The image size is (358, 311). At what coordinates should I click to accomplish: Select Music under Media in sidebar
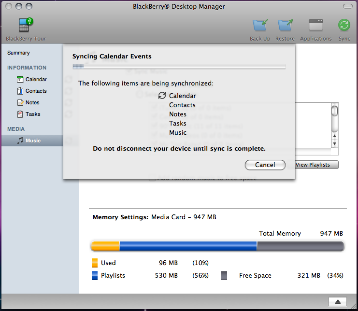(x=33, y=141)
